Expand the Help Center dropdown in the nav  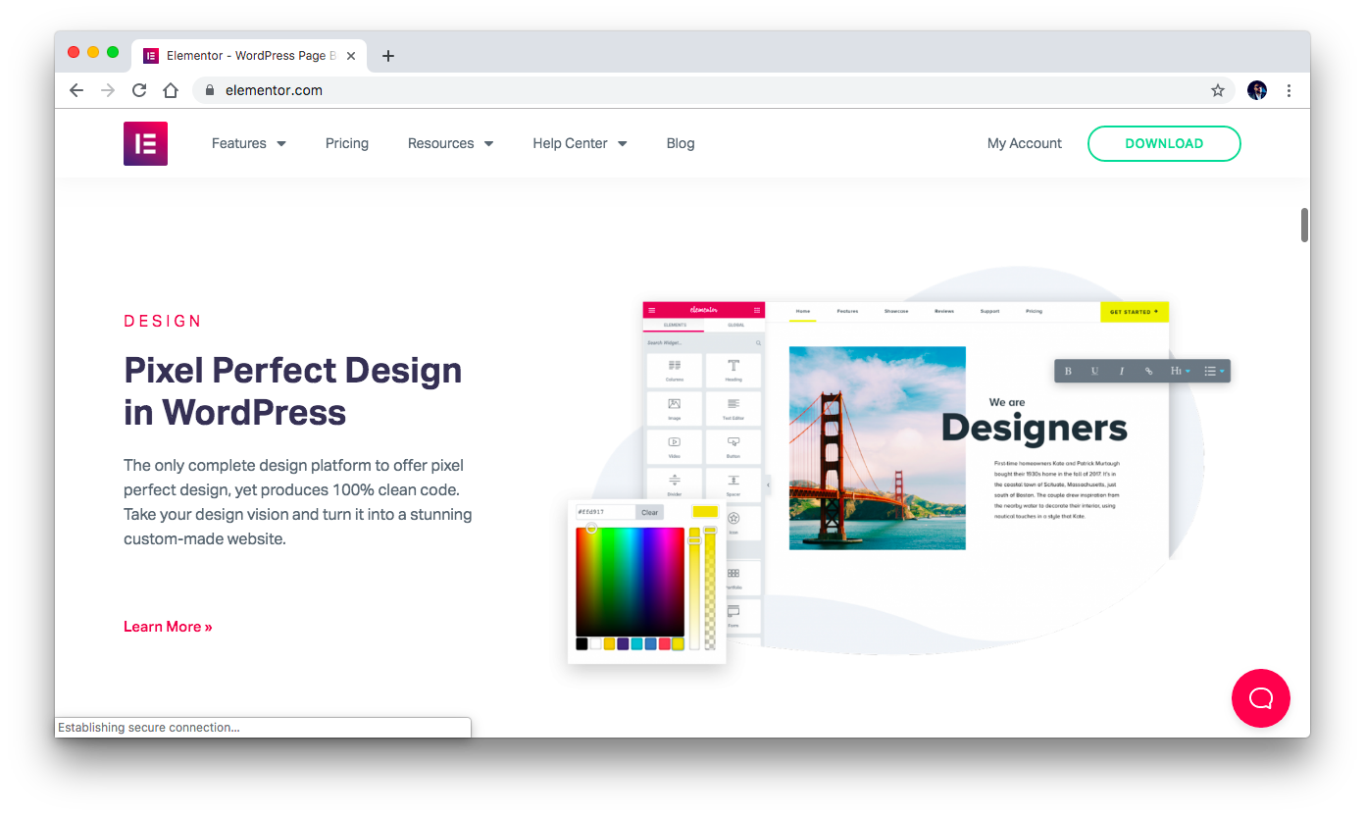[x=580, y=143]
